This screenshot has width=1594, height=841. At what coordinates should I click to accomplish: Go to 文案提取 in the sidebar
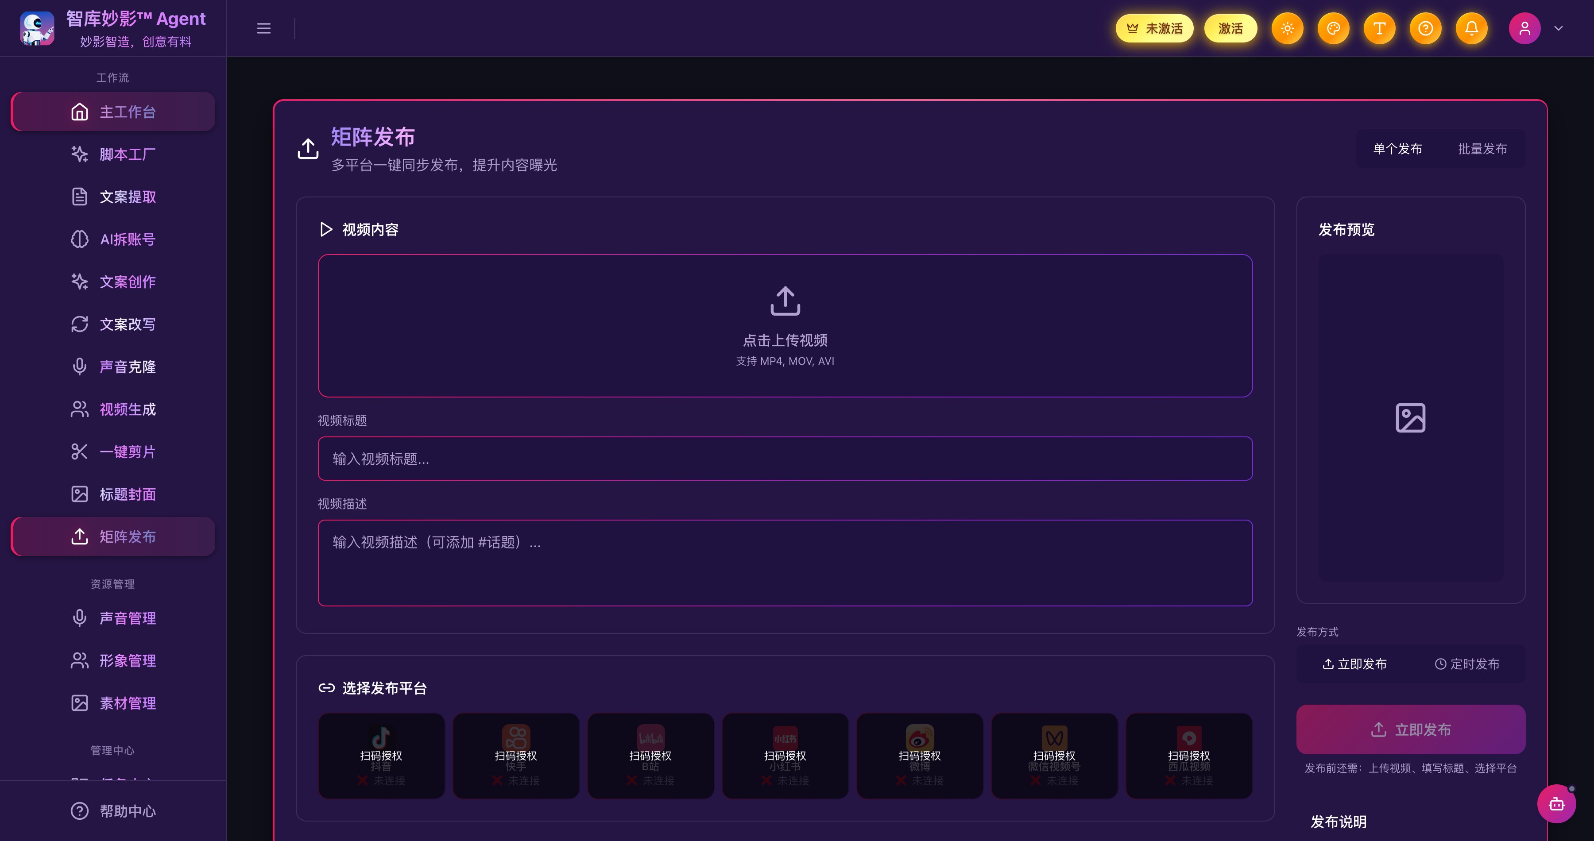tap(113, 197)
